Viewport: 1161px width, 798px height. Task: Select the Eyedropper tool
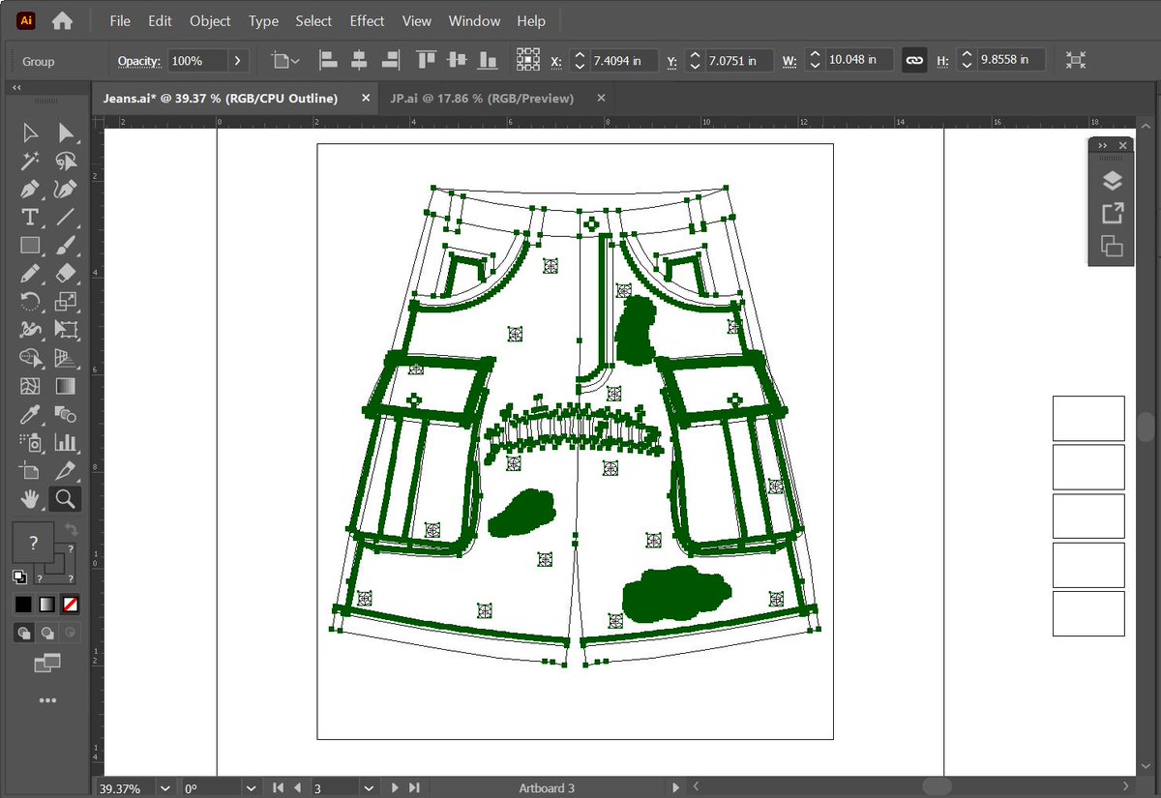click(30, 415)
